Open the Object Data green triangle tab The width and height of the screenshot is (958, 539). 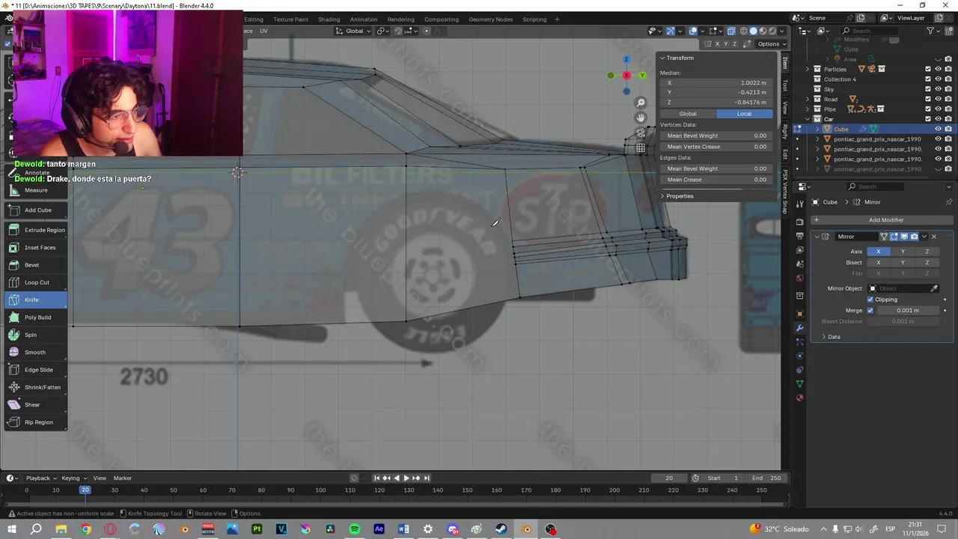coord(799,384)
